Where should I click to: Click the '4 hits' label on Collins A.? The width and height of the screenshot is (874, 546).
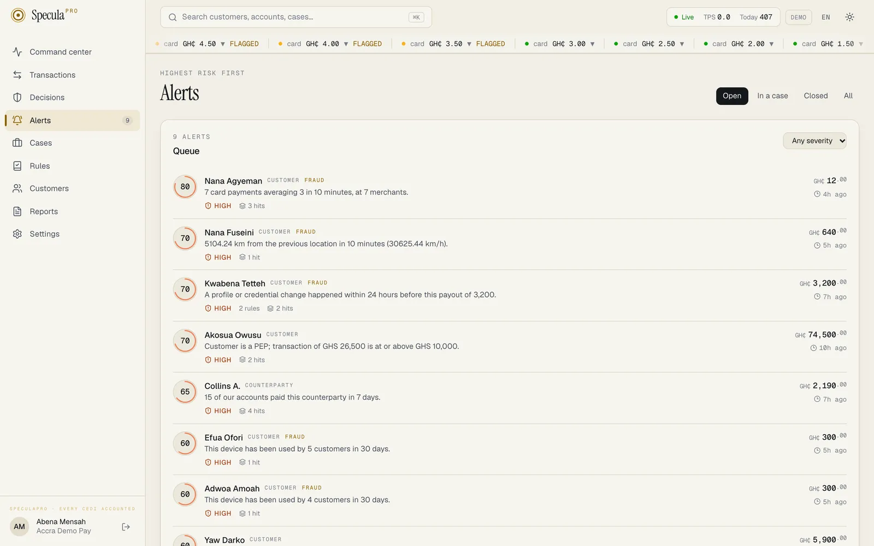coord(252,411)
